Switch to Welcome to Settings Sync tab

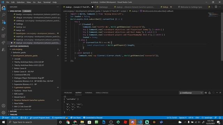point(191,7)
